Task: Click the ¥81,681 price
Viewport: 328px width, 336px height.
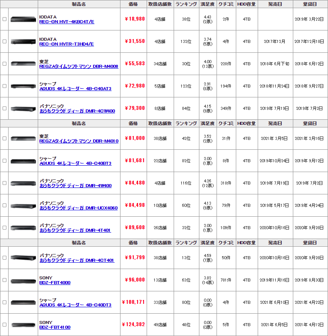Action: point(135,160)
